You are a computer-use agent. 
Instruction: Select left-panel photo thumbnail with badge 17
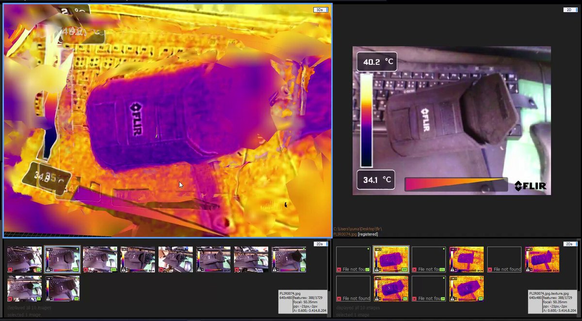[24, 259]
